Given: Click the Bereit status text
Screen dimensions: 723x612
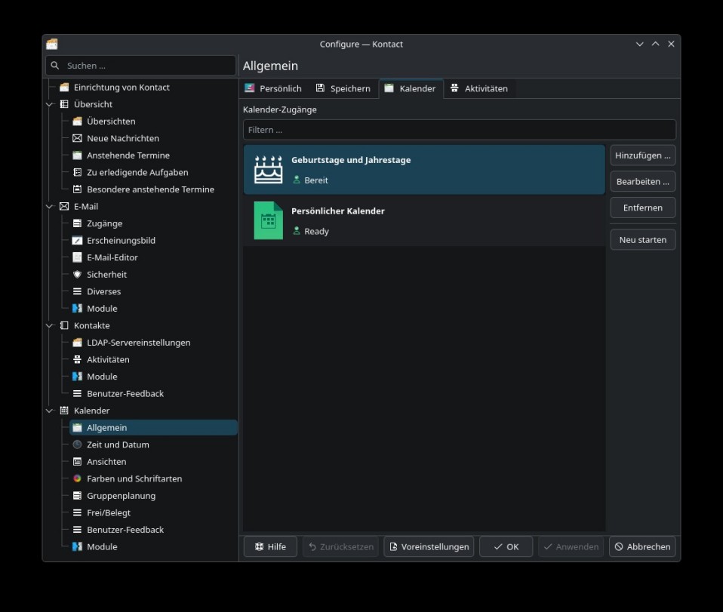Looking at the screenshot, I should tap(316, 180).
